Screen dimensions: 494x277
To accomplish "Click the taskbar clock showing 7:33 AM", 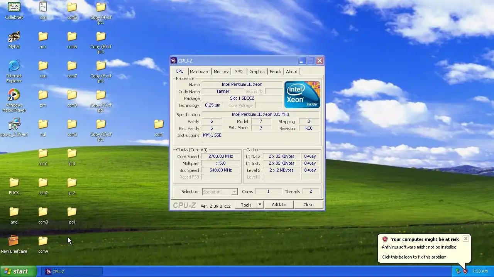I will tap(480, 271).
